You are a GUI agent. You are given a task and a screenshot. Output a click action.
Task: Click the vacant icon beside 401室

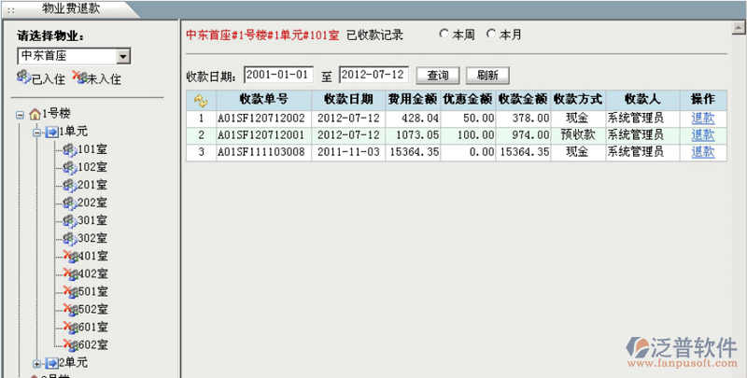[71, 257]
